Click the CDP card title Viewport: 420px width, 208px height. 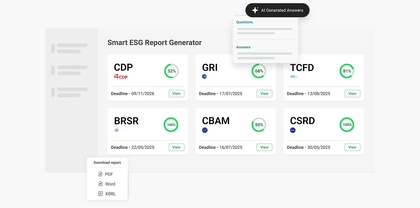[123, 67]
